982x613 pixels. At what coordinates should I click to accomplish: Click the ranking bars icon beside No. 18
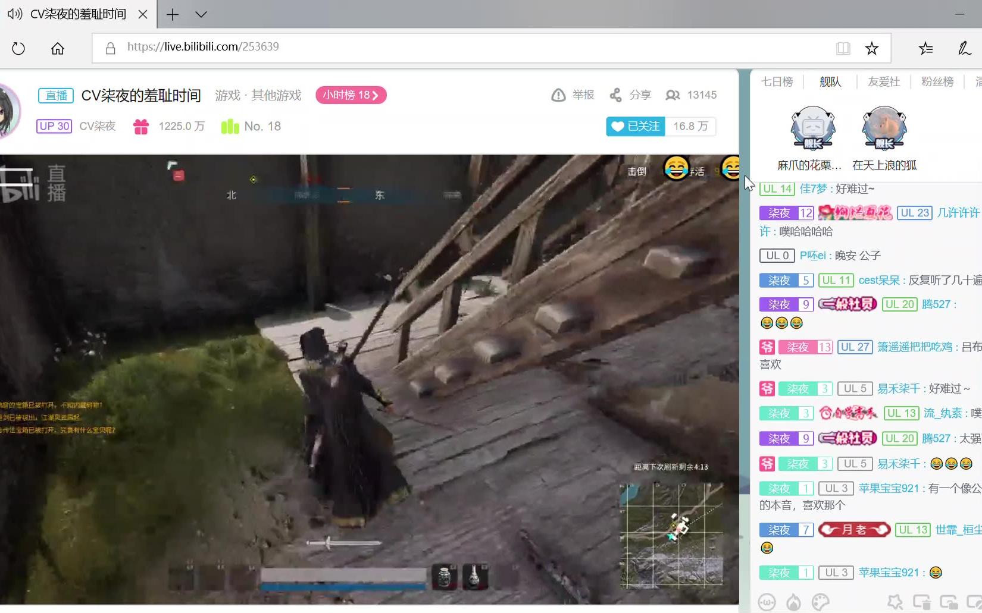point(230,126)
